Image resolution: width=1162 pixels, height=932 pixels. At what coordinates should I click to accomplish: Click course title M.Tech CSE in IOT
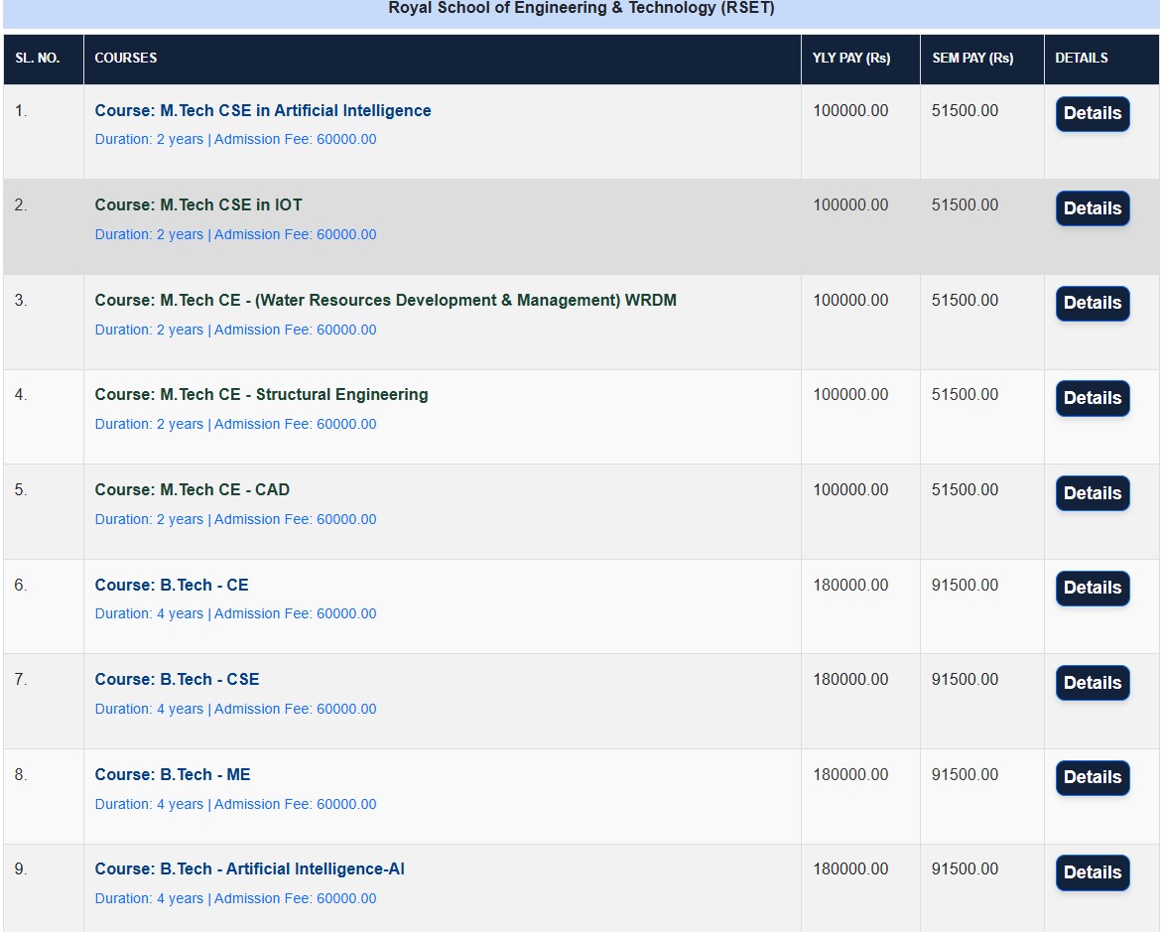(x=198, y=204)
